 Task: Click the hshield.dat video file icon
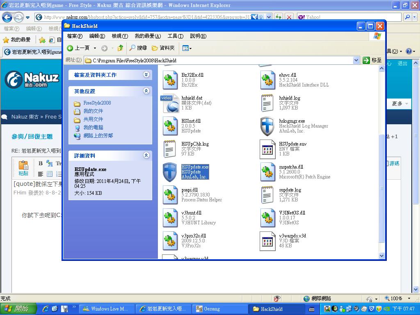click(x=170, y=103)
